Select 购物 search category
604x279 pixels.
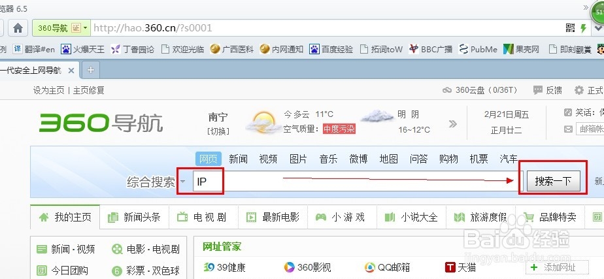tap(448, 159)
